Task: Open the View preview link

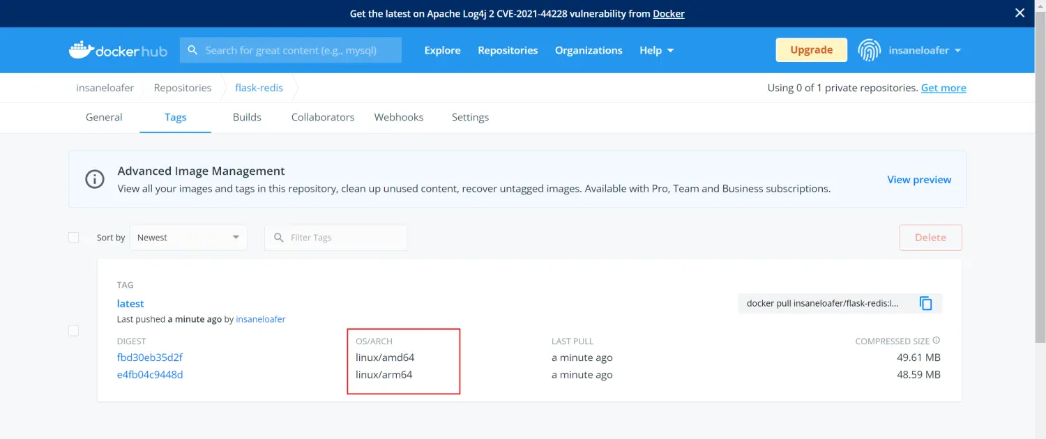Action: coord(919,179)
